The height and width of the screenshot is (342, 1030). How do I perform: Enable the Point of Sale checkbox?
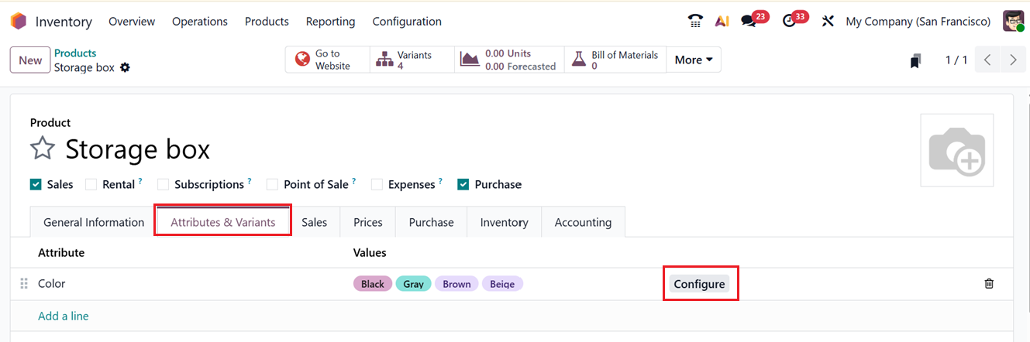pyautogui.click(x=272, y=184)
